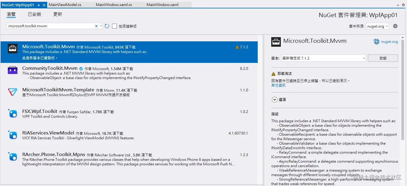
Task: Open package source settings gear icon
Action: pos(395,26)
